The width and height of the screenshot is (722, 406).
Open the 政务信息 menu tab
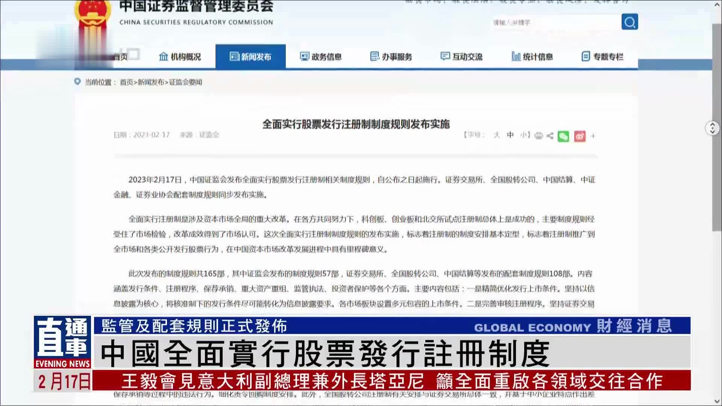point(321,57)
